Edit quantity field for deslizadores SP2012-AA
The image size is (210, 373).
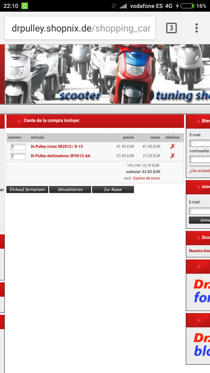pyautogui.click(x=18, y=156)
